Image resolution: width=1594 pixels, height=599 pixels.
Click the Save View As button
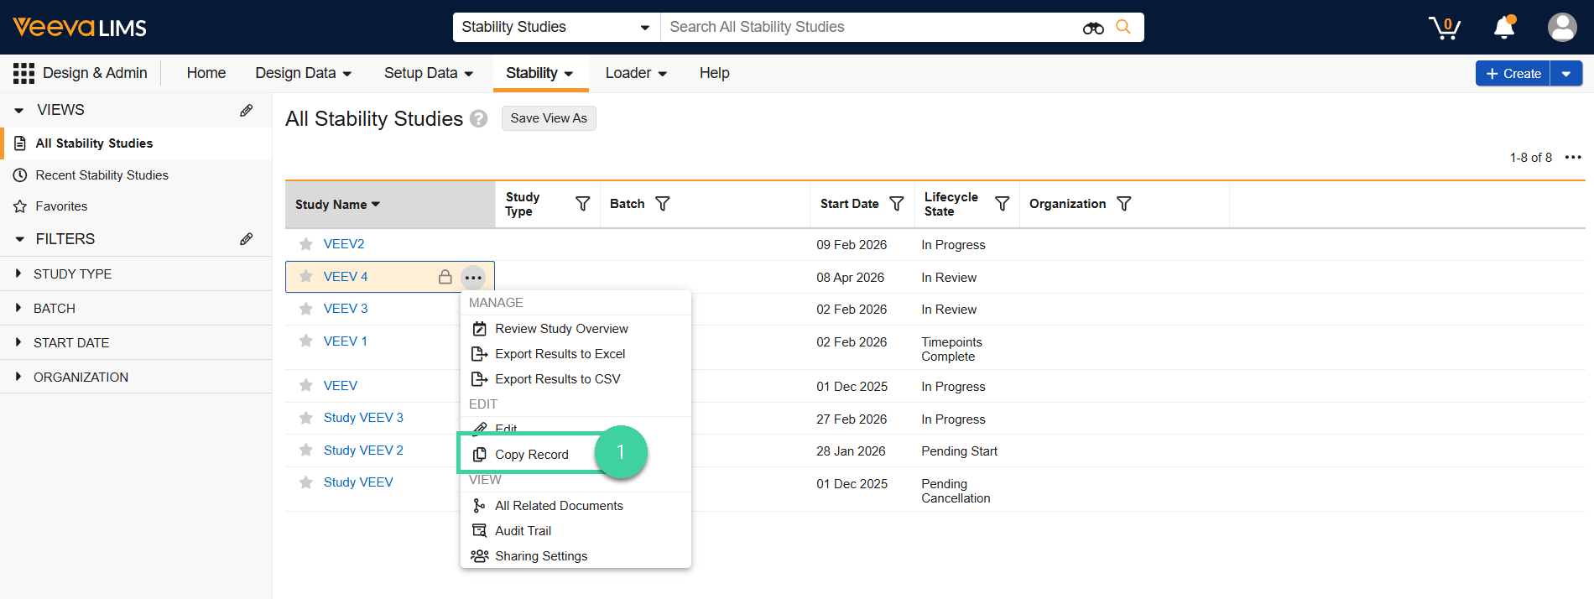click(x=548, y=118)
